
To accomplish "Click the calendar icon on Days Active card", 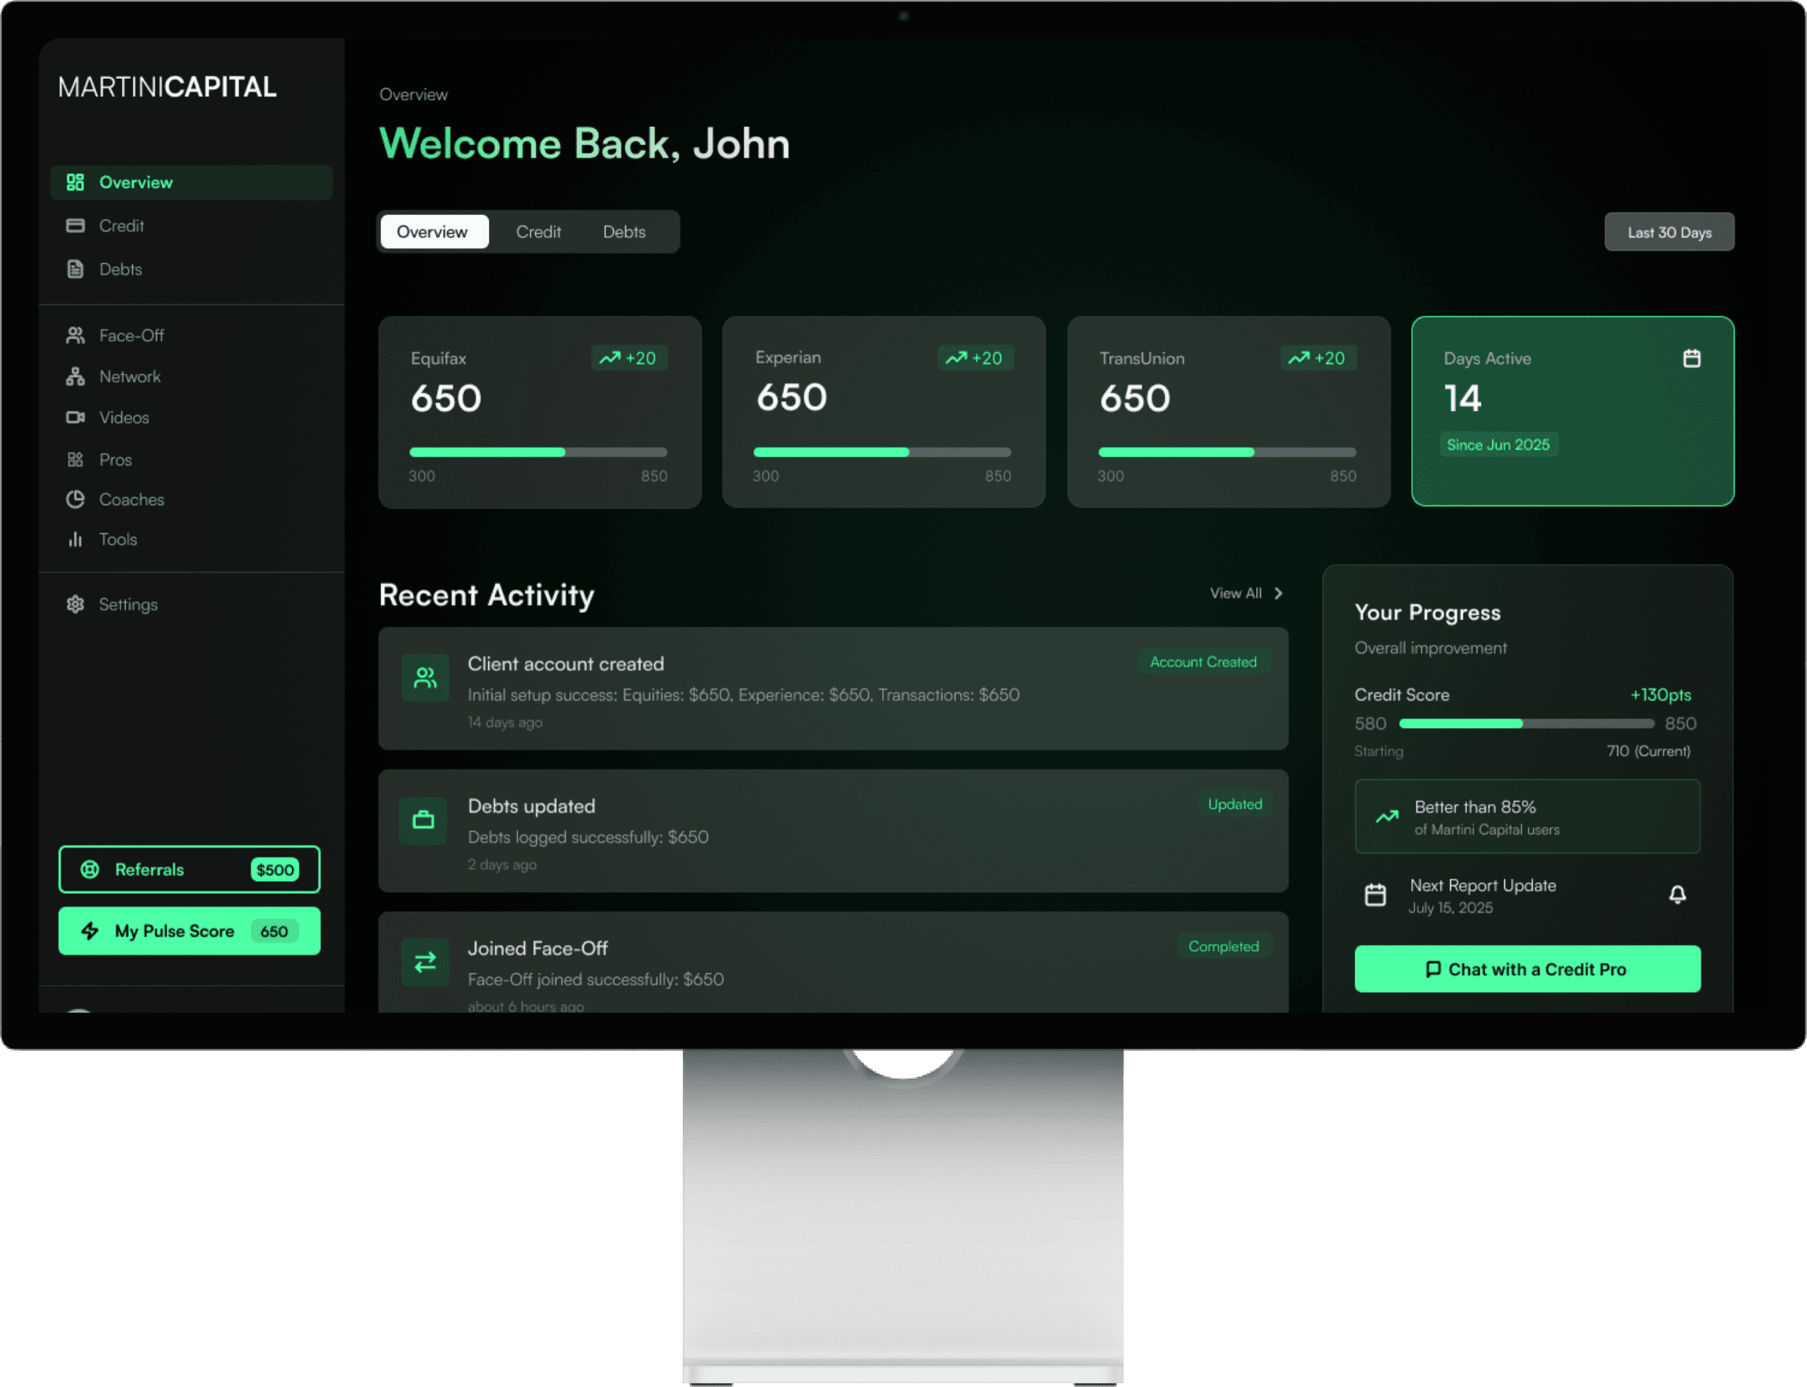I will 1692,358.
